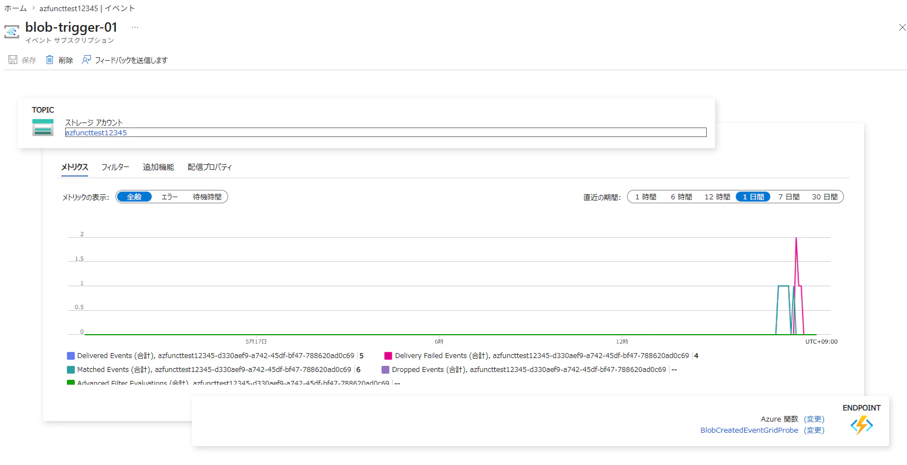Click the TOPIC heading

[43, 110]
